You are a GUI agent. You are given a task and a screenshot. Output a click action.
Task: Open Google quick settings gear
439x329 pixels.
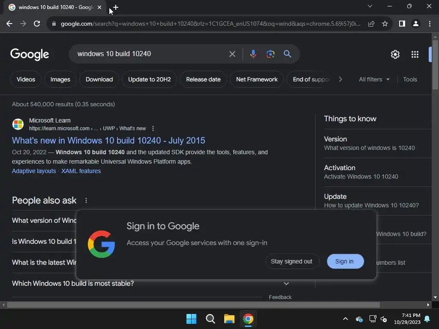click(395, 54)
